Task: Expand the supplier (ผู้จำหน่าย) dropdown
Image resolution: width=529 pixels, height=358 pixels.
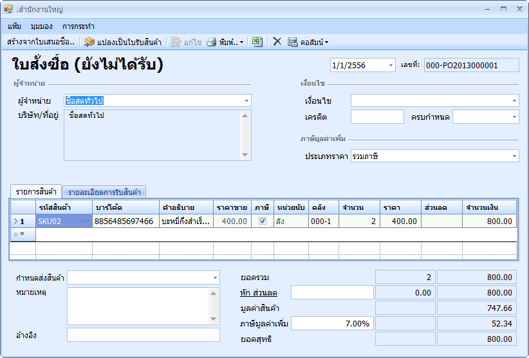Action: pos(246,101)
